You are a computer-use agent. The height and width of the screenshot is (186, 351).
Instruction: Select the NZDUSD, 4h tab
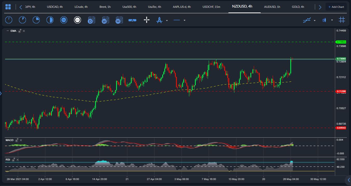click(x=242, y=7)
